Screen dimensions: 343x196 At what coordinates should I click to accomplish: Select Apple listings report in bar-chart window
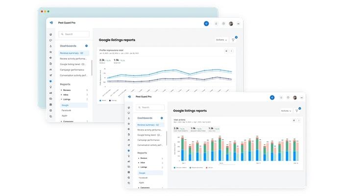tap(141, 183)
